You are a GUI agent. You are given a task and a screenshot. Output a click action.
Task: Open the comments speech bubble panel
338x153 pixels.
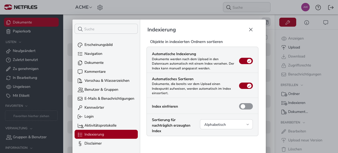[x=326, y=22]
